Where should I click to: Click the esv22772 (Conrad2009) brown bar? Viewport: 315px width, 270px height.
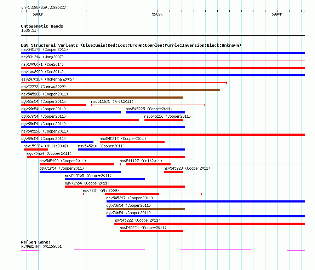[x=121, y=90]
